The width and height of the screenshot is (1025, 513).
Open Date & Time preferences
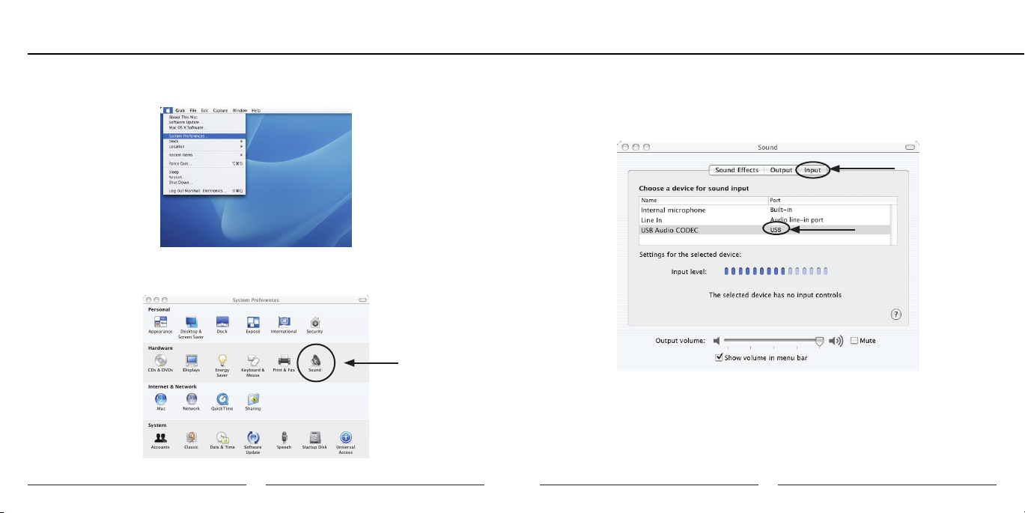(222, 440)
